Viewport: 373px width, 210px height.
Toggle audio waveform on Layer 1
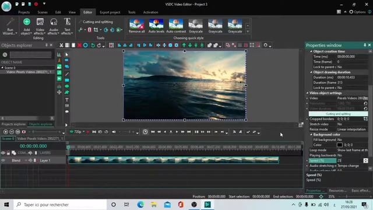tap(30, 160)
